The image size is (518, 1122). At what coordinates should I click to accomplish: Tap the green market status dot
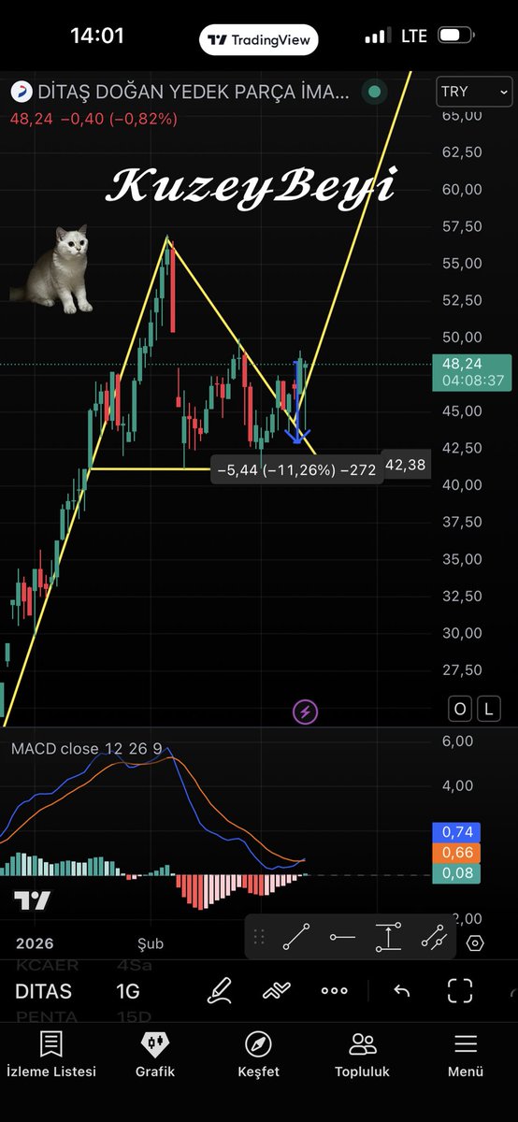click(374, 92)
